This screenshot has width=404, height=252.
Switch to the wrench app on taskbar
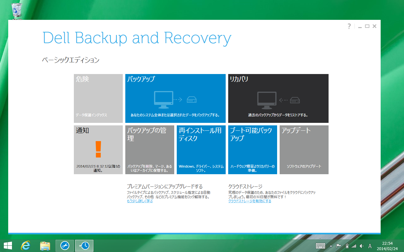[x=65, y=246]
